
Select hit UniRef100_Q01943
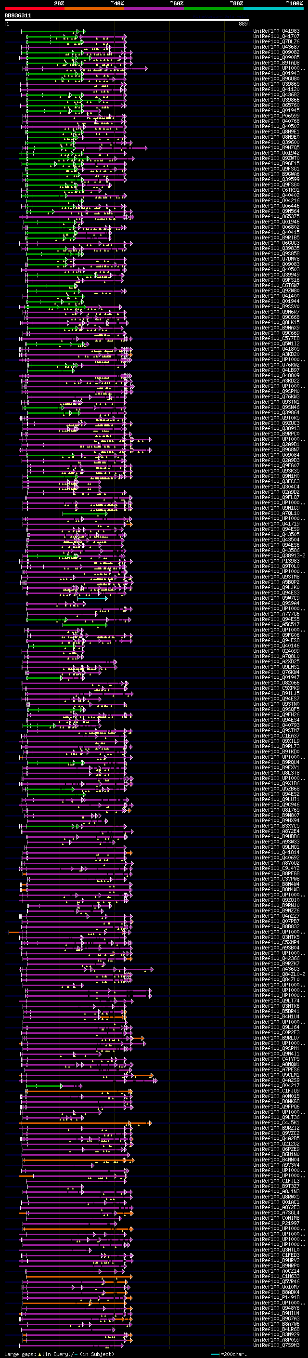click(x=276, y=74)
